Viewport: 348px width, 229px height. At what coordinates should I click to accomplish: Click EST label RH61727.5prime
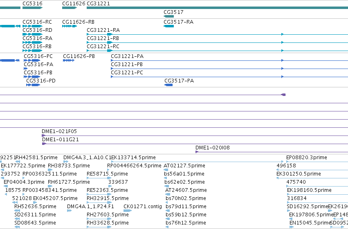click(69, 182)
